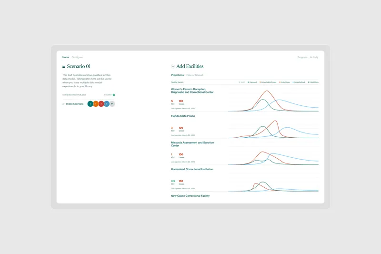The height and width of the screenshot is (254, 381).
Task: Switch to the Rate of Spread tab
Action: (195, 75)
